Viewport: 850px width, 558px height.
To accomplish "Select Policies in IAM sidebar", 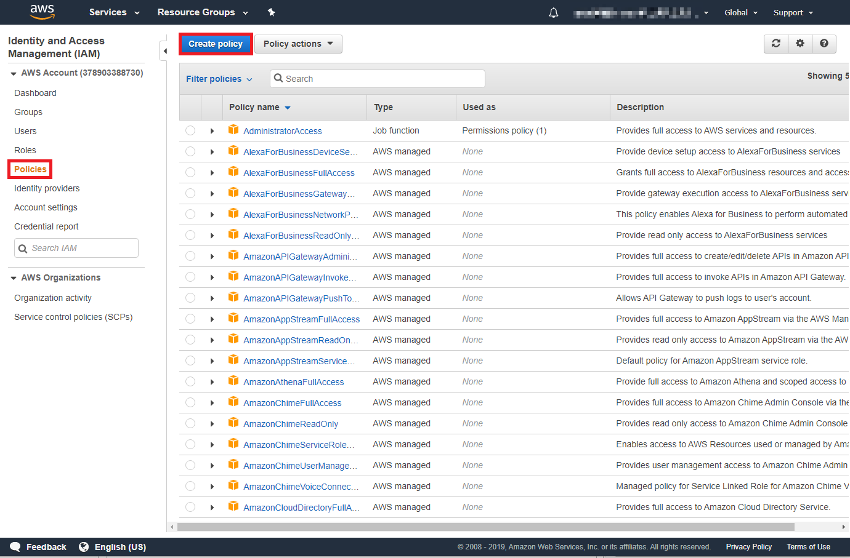I will [30, 169].
